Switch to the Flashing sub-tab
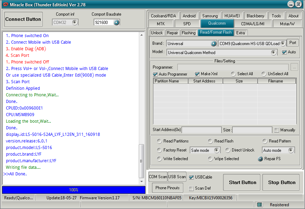305x209 pixels. (188, 33)
